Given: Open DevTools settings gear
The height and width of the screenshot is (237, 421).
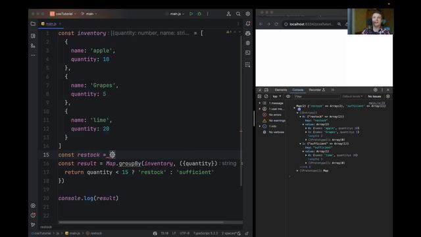Looking at the screenshot, I should (376, 90).
